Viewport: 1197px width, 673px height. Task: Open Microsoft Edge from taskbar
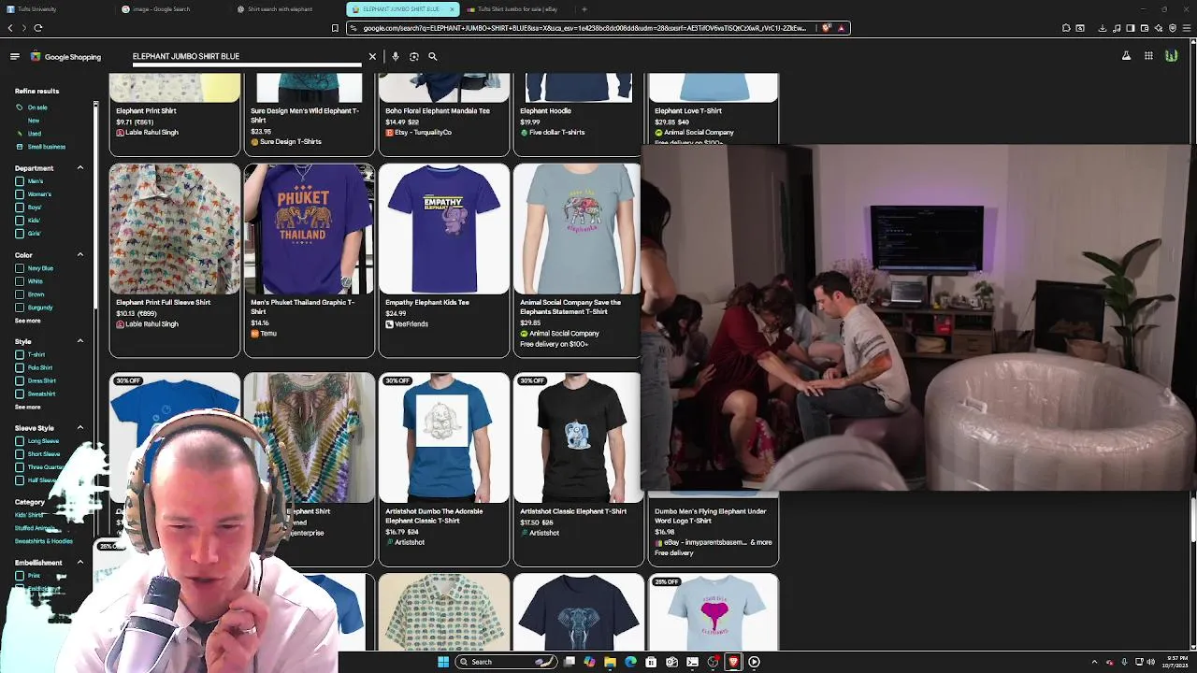tap(630, 662)
